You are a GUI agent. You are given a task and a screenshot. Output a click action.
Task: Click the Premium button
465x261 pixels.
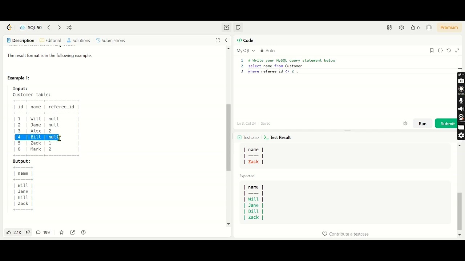tap(449, 28)
